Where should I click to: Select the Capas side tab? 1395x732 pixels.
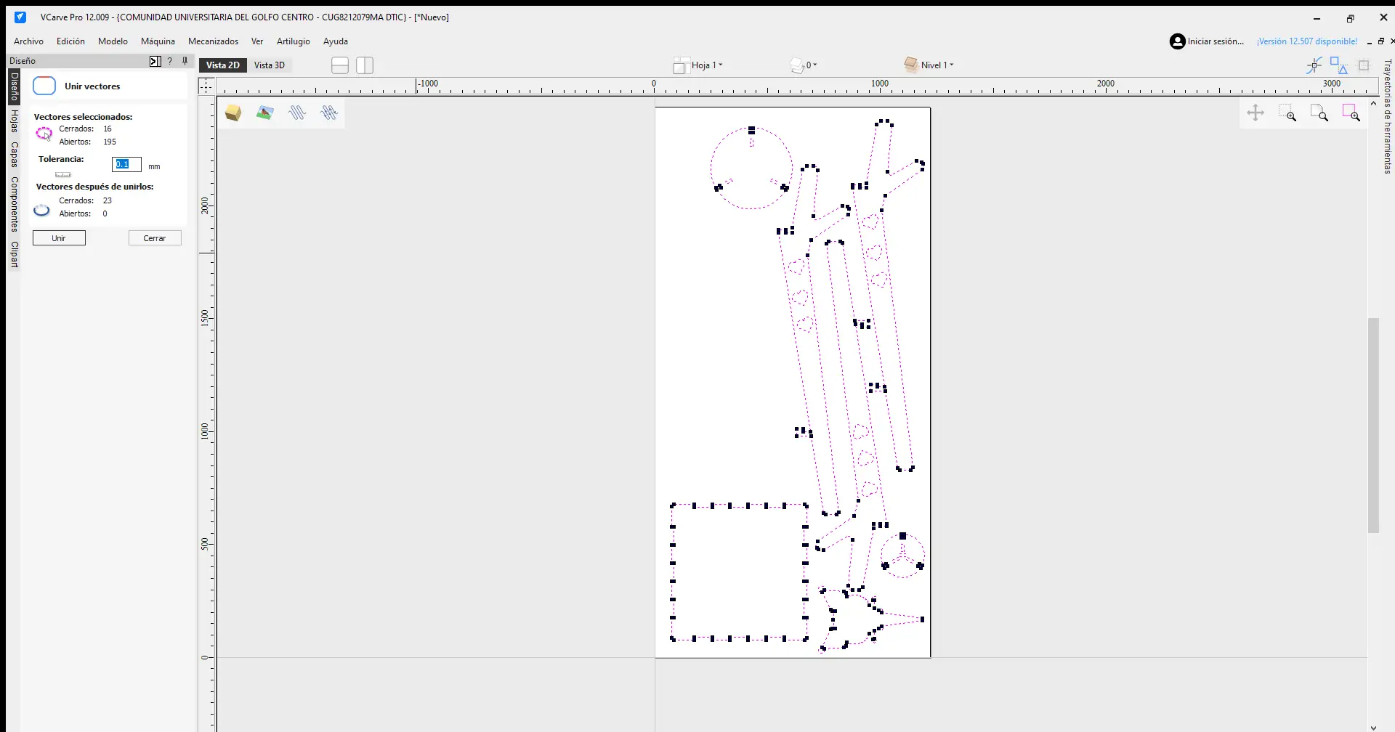pos(14,154)
